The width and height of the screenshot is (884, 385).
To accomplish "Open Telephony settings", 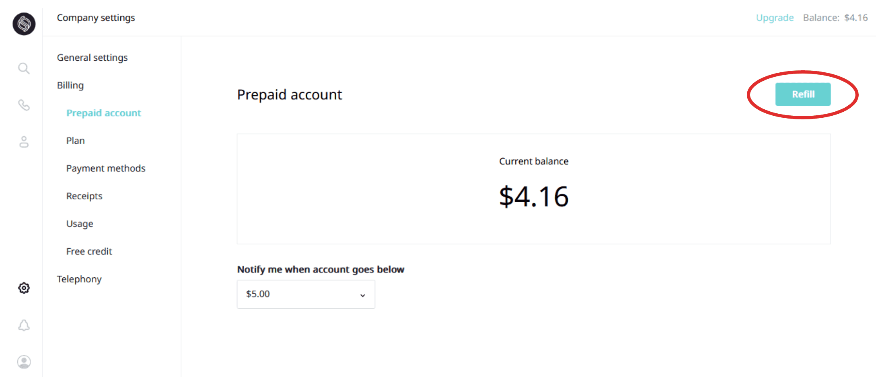I will pyautogui.click(x=79, y=279).
